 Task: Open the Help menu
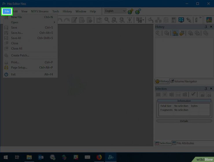[x=93, y=11]
